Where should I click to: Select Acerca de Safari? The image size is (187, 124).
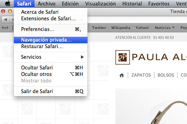pos(51,12)
